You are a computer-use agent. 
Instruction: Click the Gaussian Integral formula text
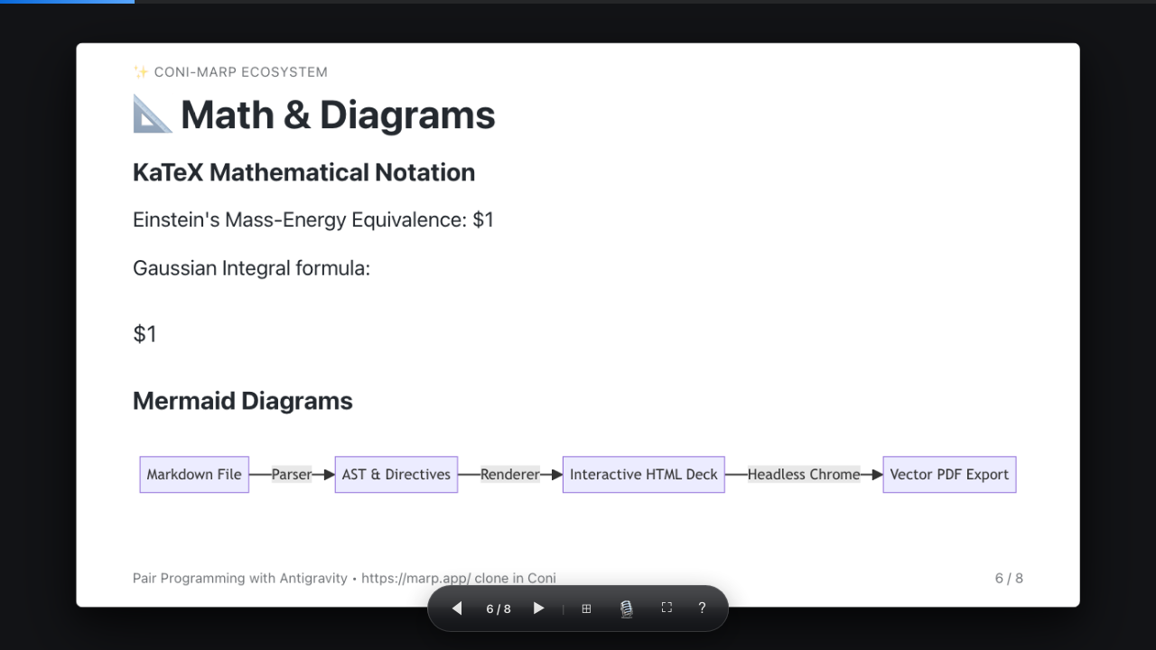coord(251,268)
